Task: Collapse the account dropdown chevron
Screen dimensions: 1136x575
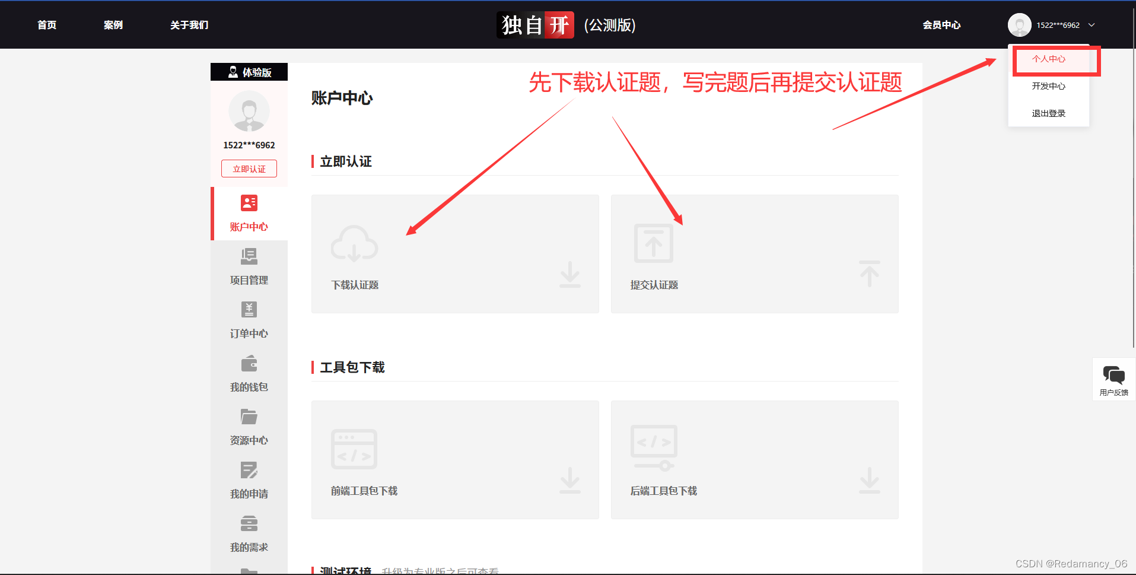Action: [1092, 25]
